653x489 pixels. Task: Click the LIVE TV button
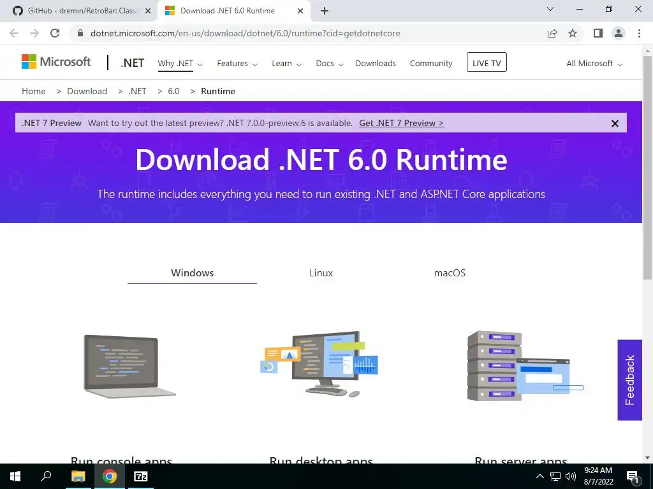point(487,62)
